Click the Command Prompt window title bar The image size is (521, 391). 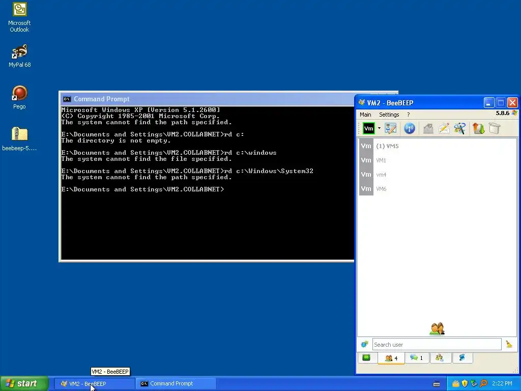coord(208,99)
